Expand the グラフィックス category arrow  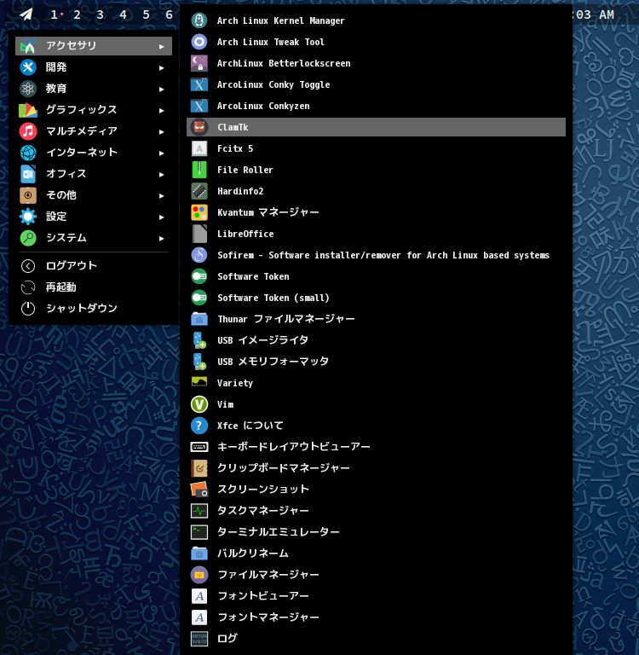(161, 110)
